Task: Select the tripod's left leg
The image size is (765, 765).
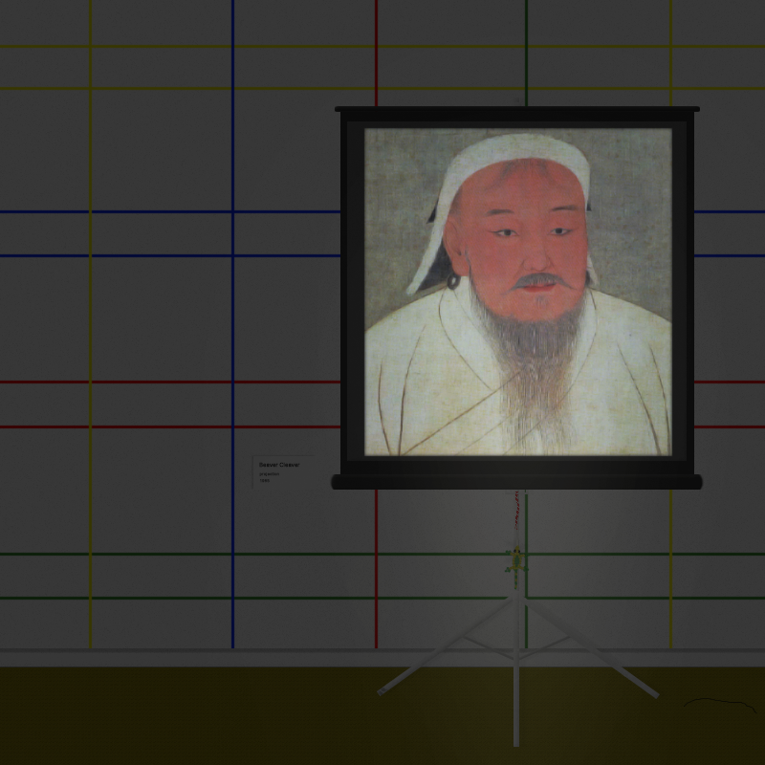Action: [x=447, y=645]
